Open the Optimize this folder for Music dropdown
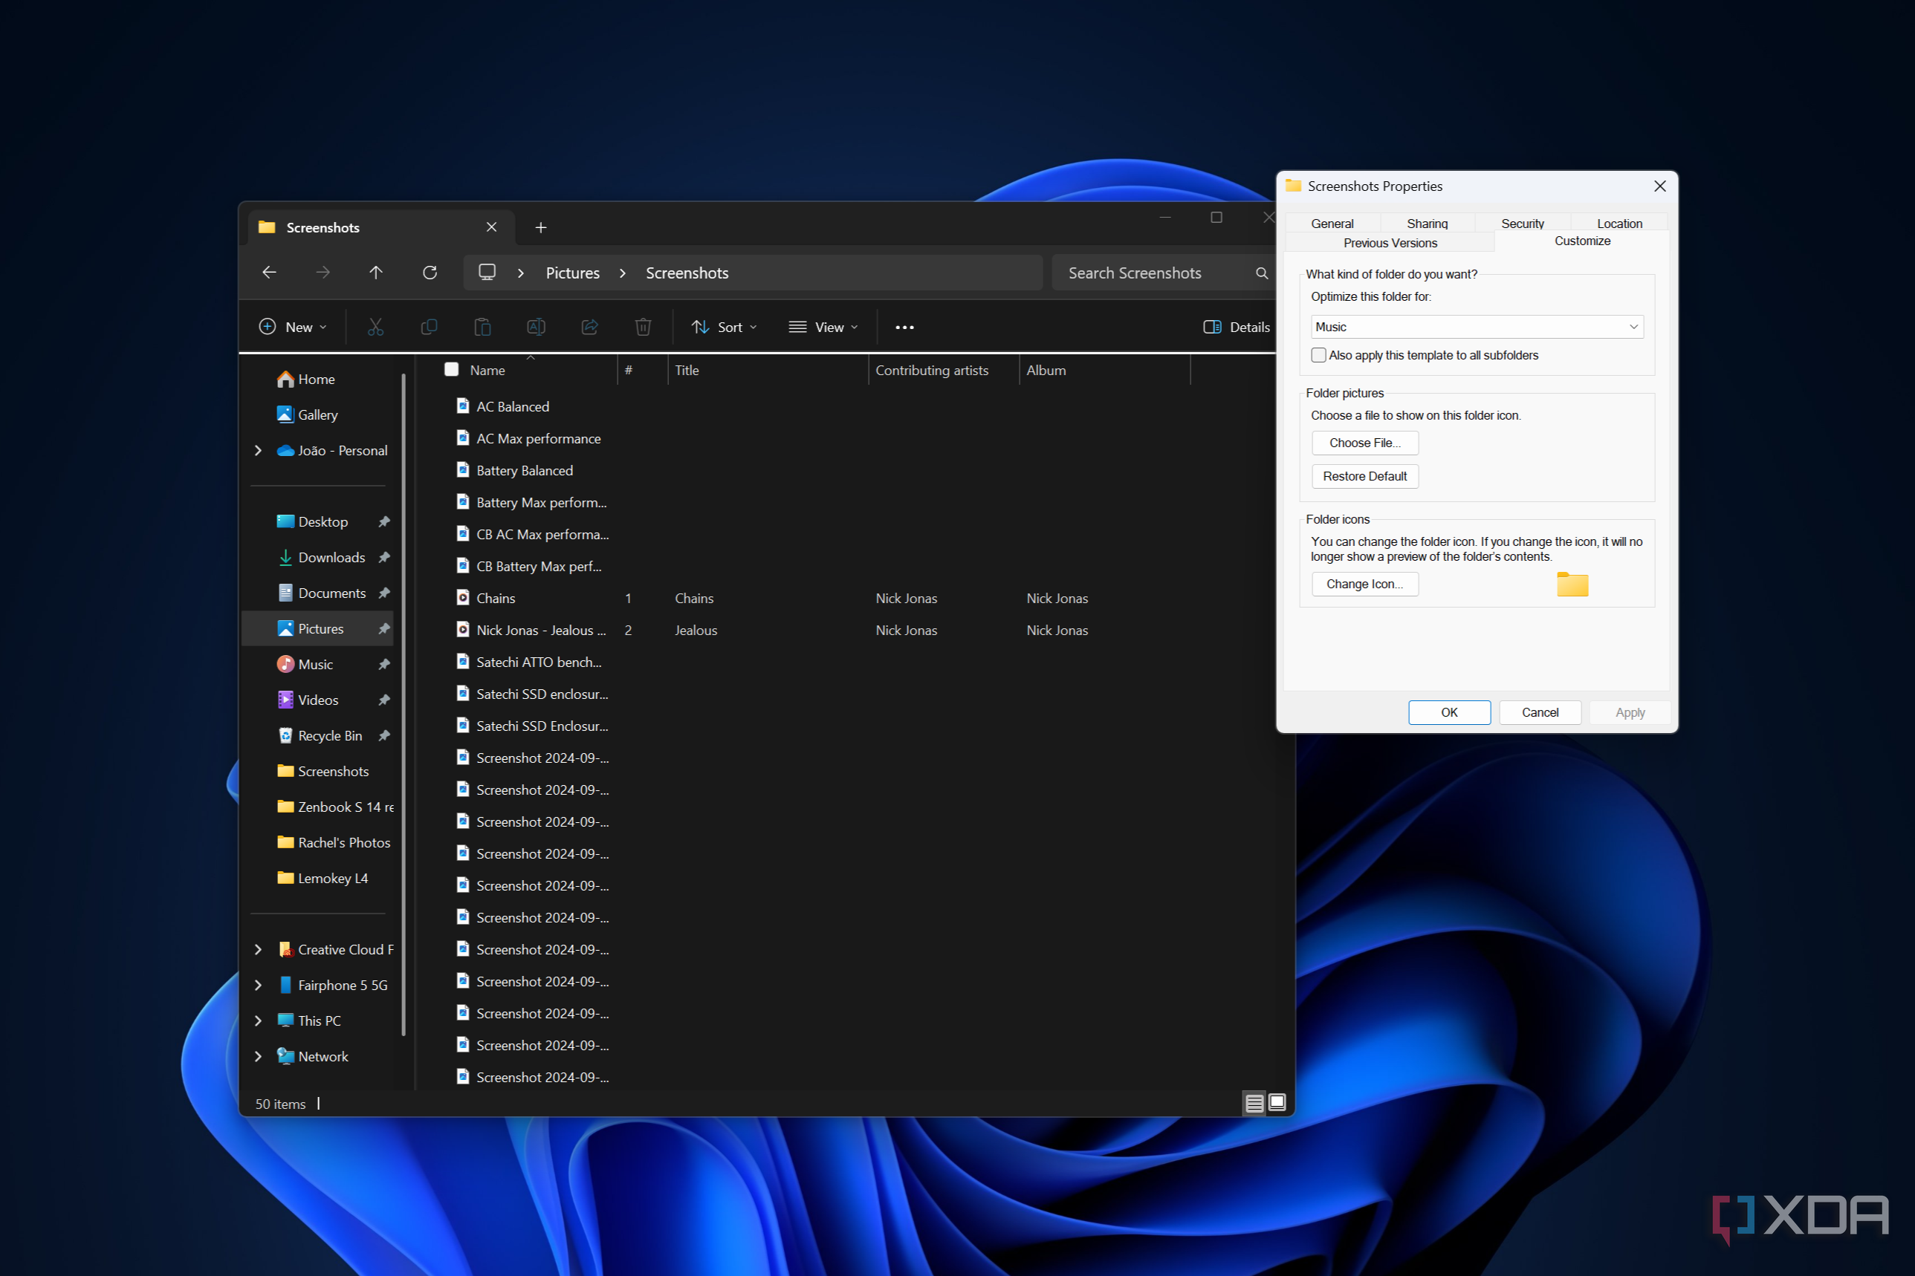 pyautogui.click(x=1477, y=327)
